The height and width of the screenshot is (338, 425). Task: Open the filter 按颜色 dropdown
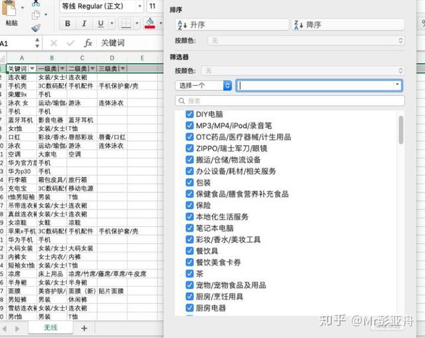point(303,71)
